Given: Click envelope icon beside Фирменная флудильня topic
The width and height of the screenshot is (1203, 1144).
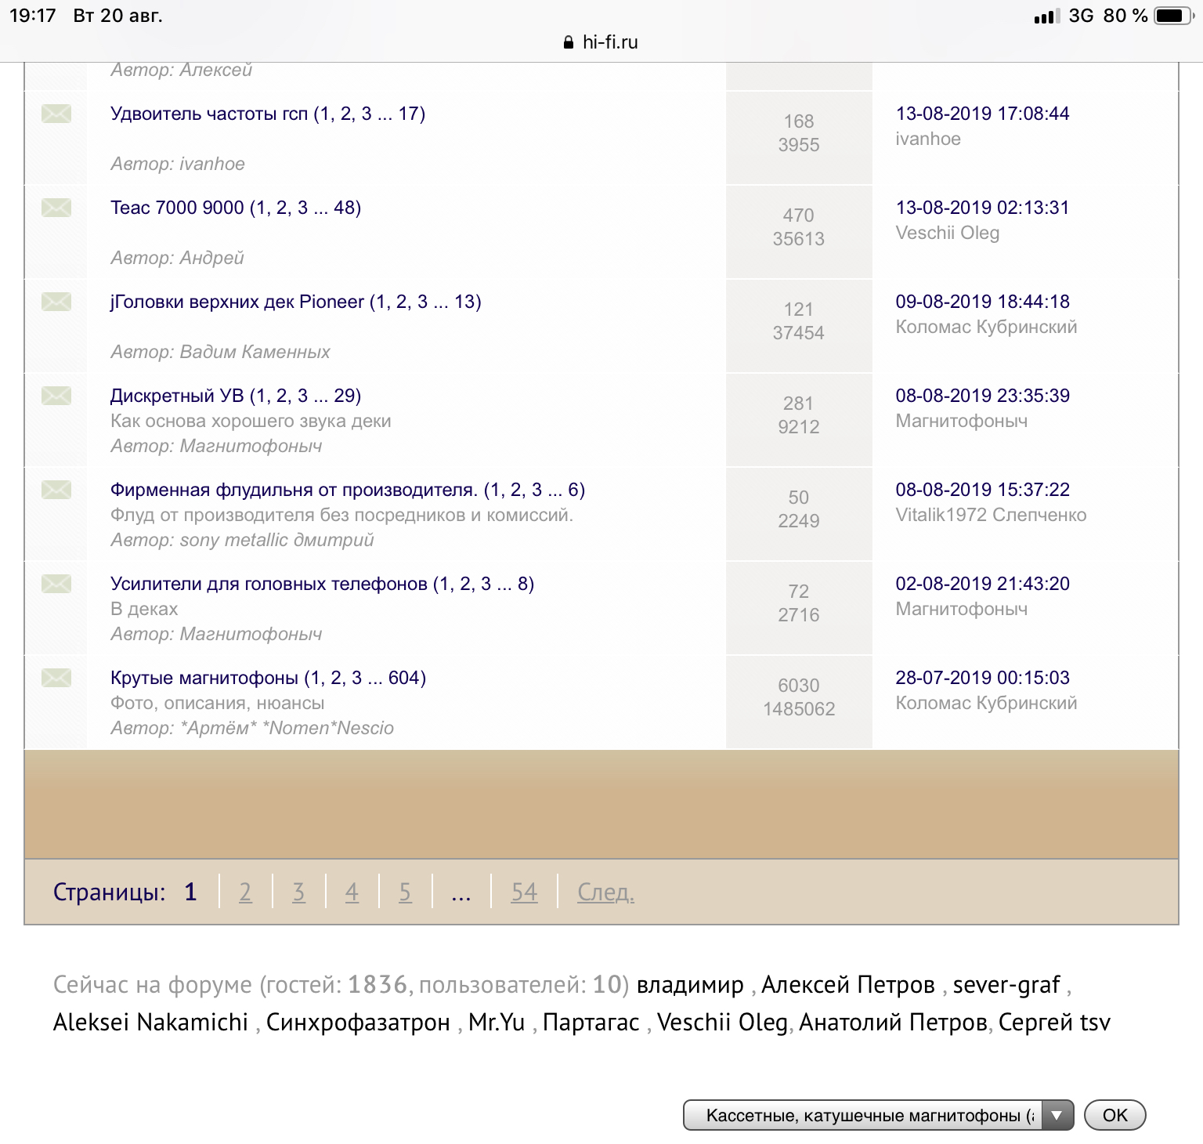Looking at the screenshot, I should 56,490.
